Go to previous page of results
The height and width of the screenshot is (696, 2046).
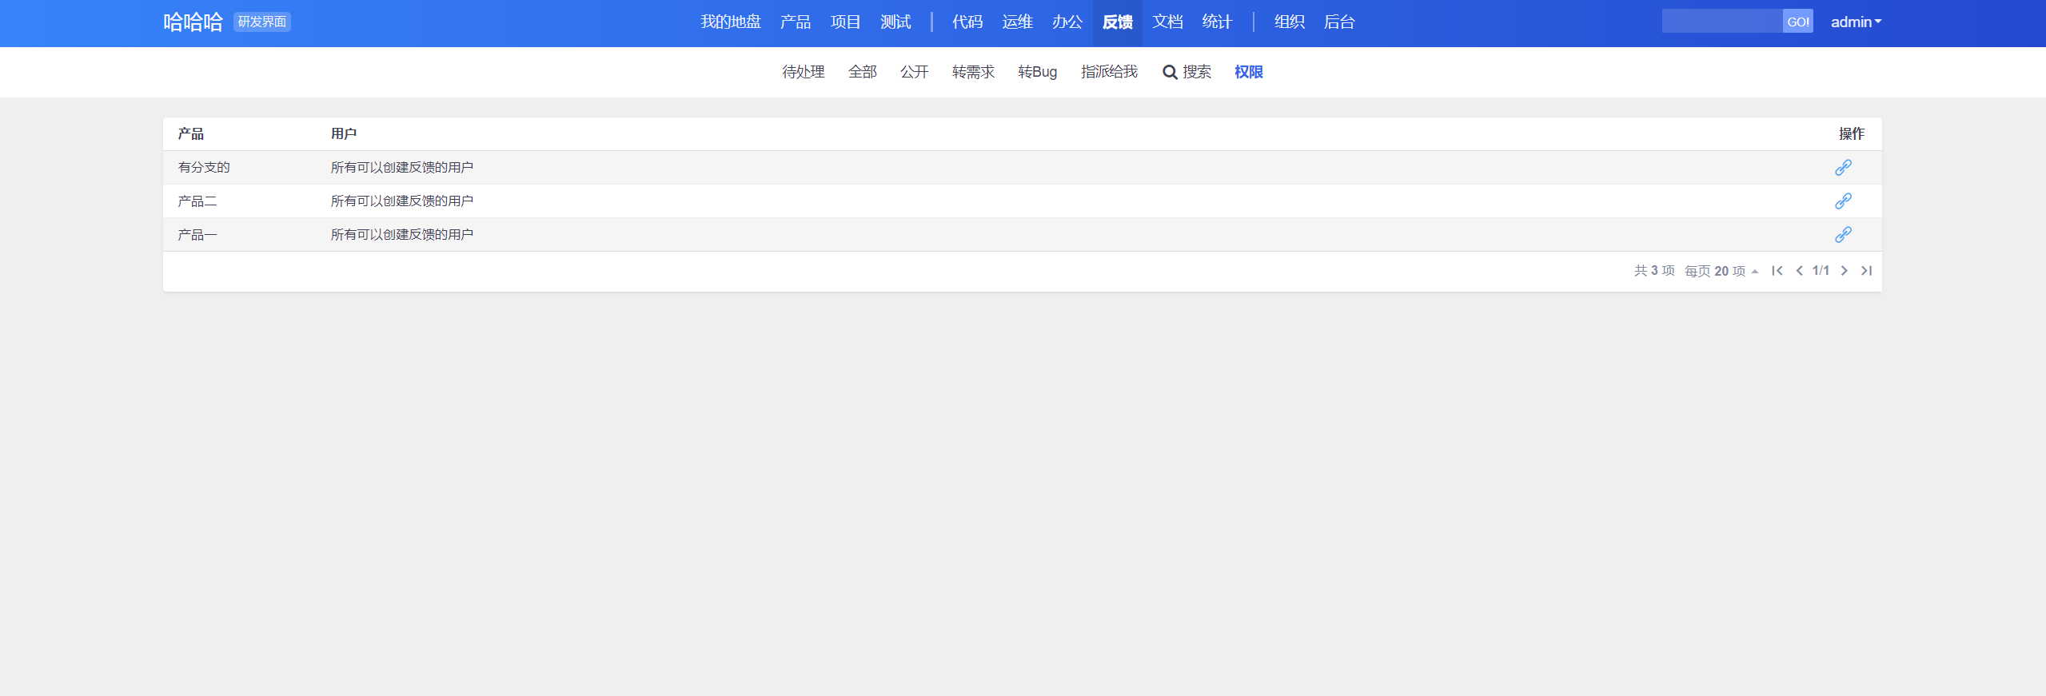coord(1799,271)
